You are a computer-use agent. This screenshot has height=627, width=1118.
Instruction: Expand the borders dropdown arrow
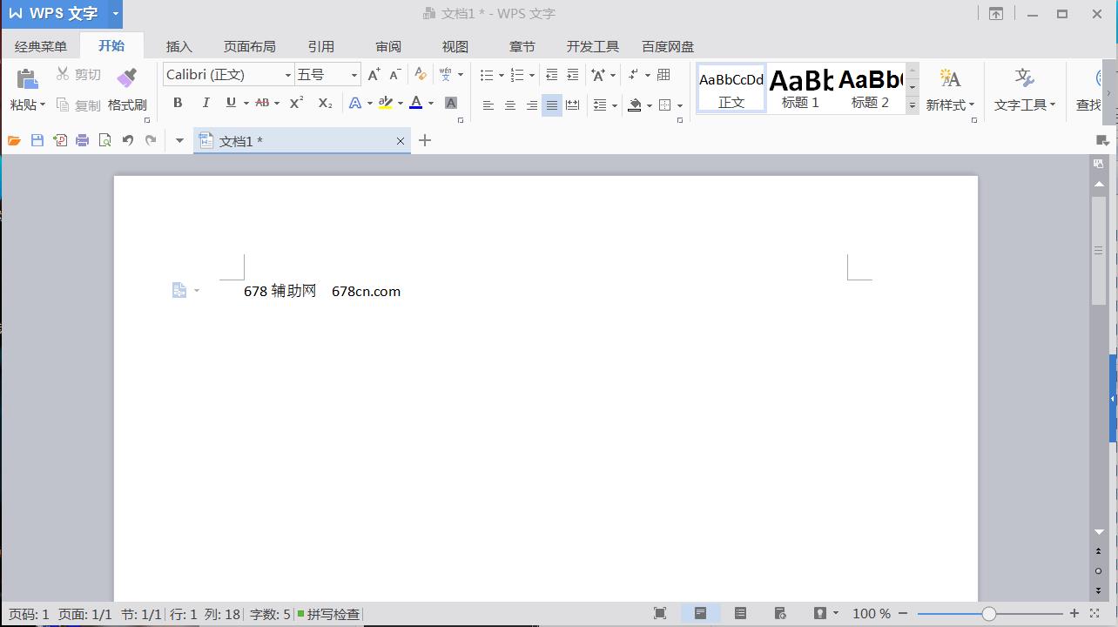[x=680, y=106]
